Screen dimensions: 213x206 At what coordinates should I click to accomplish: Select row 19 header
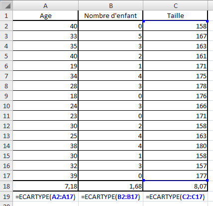click(6, 197)
